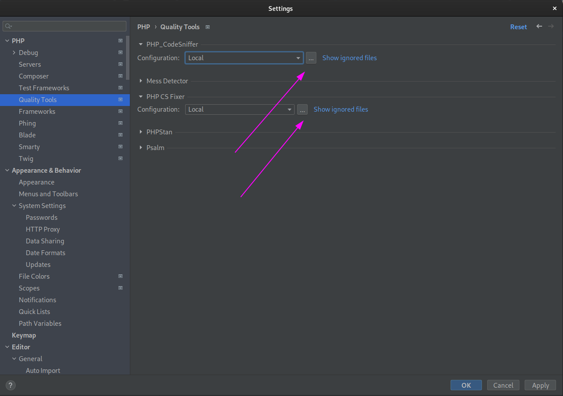Expand the Debug tree node

click(x=14, y=52)
